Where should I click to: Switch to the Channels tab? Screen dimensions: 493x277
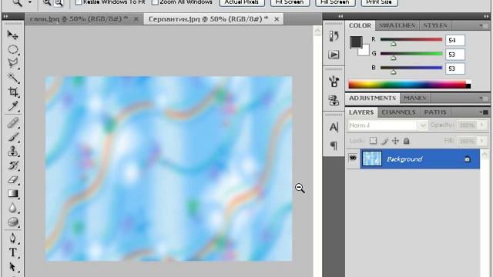coord(398,112)
